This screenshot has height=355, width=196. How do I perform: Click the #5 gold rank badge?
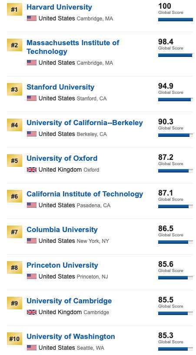(14, 160)
